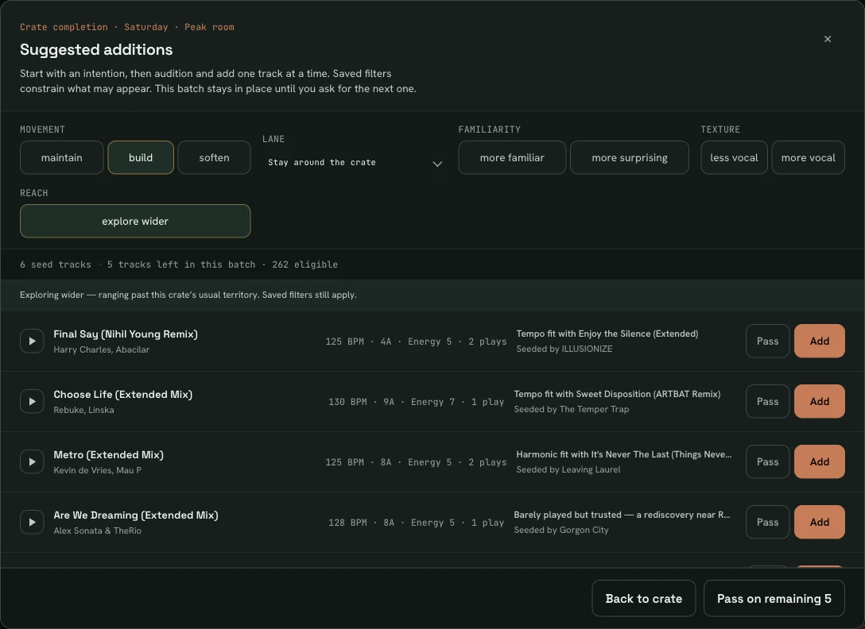The height and width of the screenshot is (629, 865).
Task: Close the Suggested additions dialog
Action: click(x=828, y=39)
